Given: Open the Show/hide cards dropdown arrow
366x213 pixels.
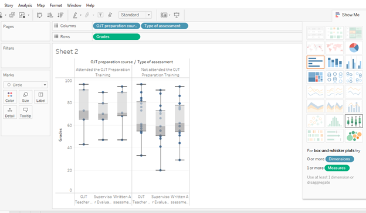Looking at the screenshot, I should (170, 15).
